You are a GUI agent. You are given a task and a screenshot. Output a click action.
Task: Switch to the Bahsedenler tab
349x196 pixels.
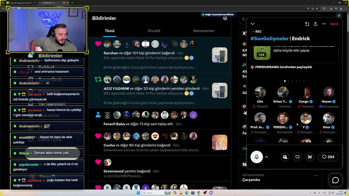coord(204,31)
